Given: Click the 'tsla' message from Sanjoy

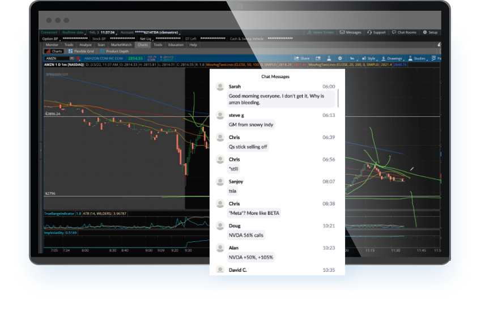Looking at the screenshot, I should click(233, 191).
